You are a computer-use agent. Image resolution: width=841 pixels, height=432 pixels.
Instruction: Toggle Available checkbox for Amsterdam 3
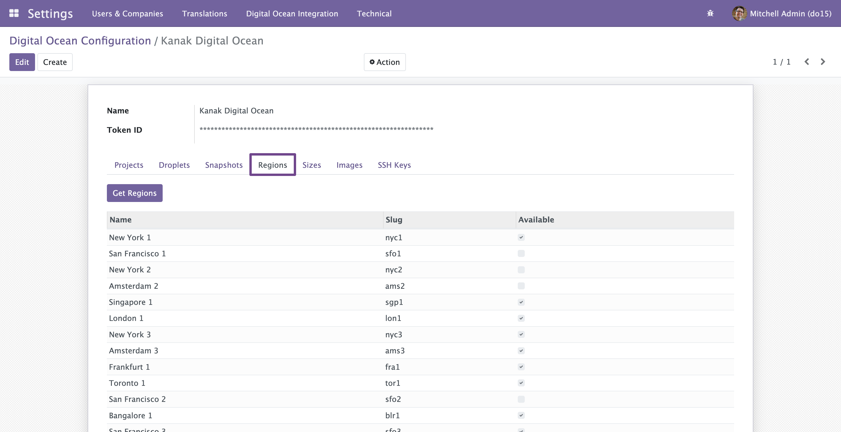coord(521,351)
